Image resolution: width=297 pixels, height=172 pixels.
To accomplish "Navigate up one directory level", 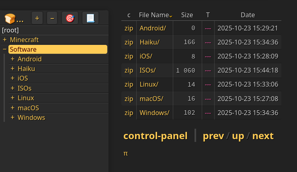I will 238,136.
